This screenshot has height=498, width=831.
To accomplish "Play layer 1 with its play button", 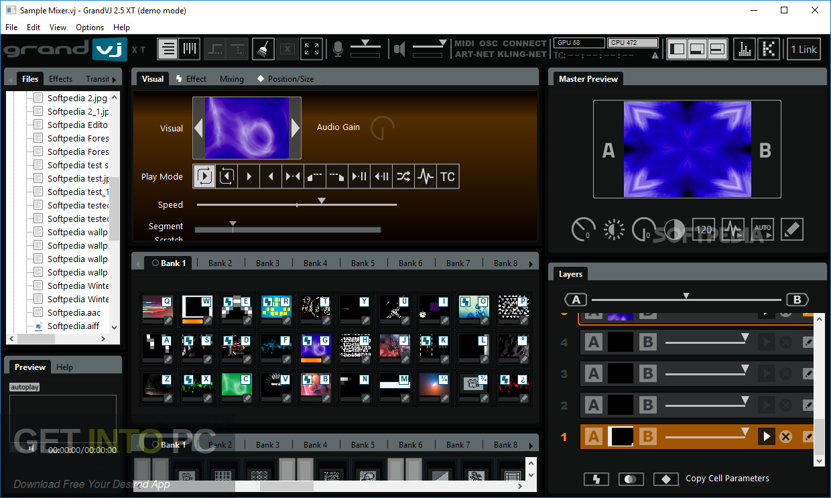I will (x=766, y=437).
